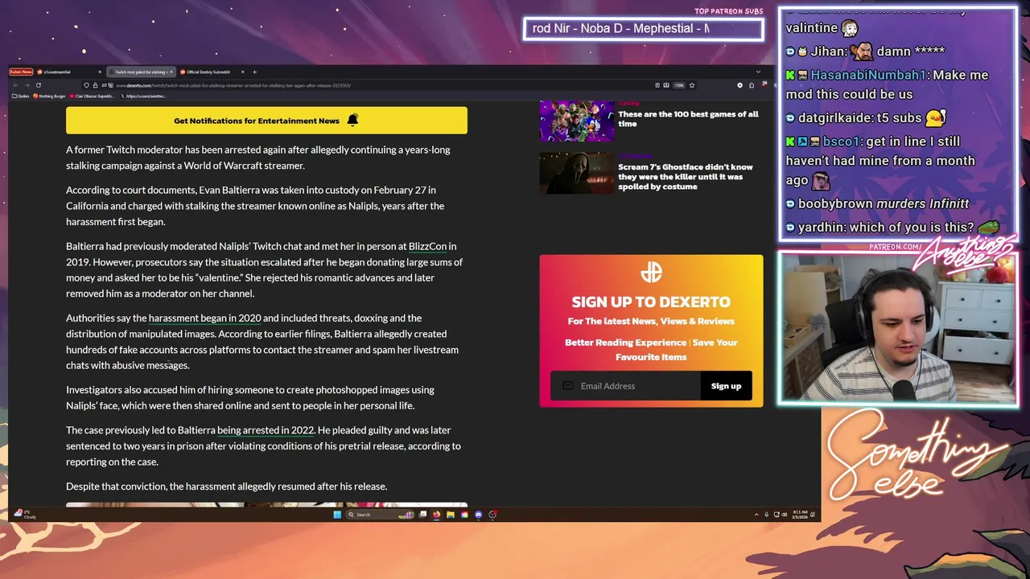Click the microphone tray icon
Screen dimensions: 1030x579
(766, 515)
